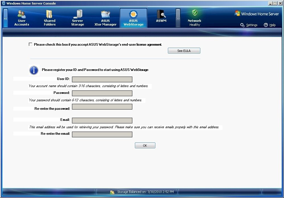Focus the User ID input field
284x198 pixels.
click(102, 79)
